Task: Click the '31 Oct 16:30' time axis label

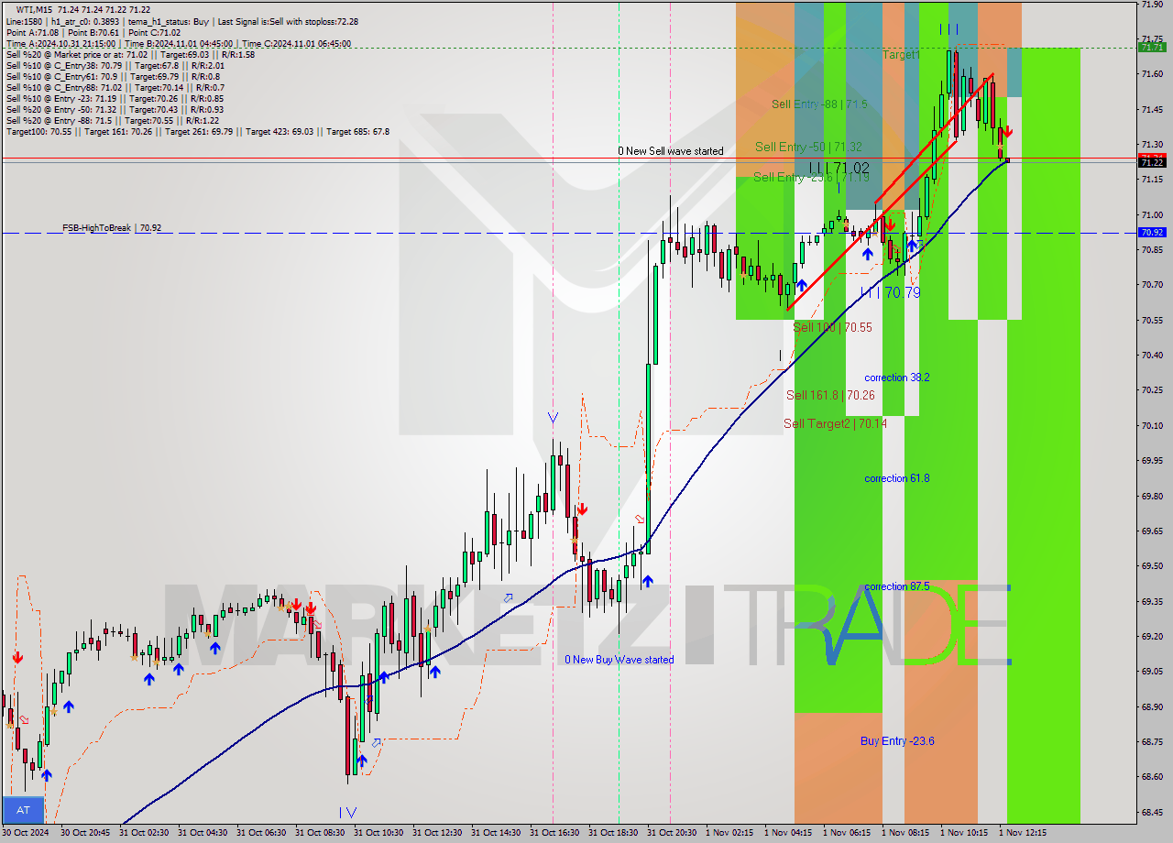Action: pos(556,833)
